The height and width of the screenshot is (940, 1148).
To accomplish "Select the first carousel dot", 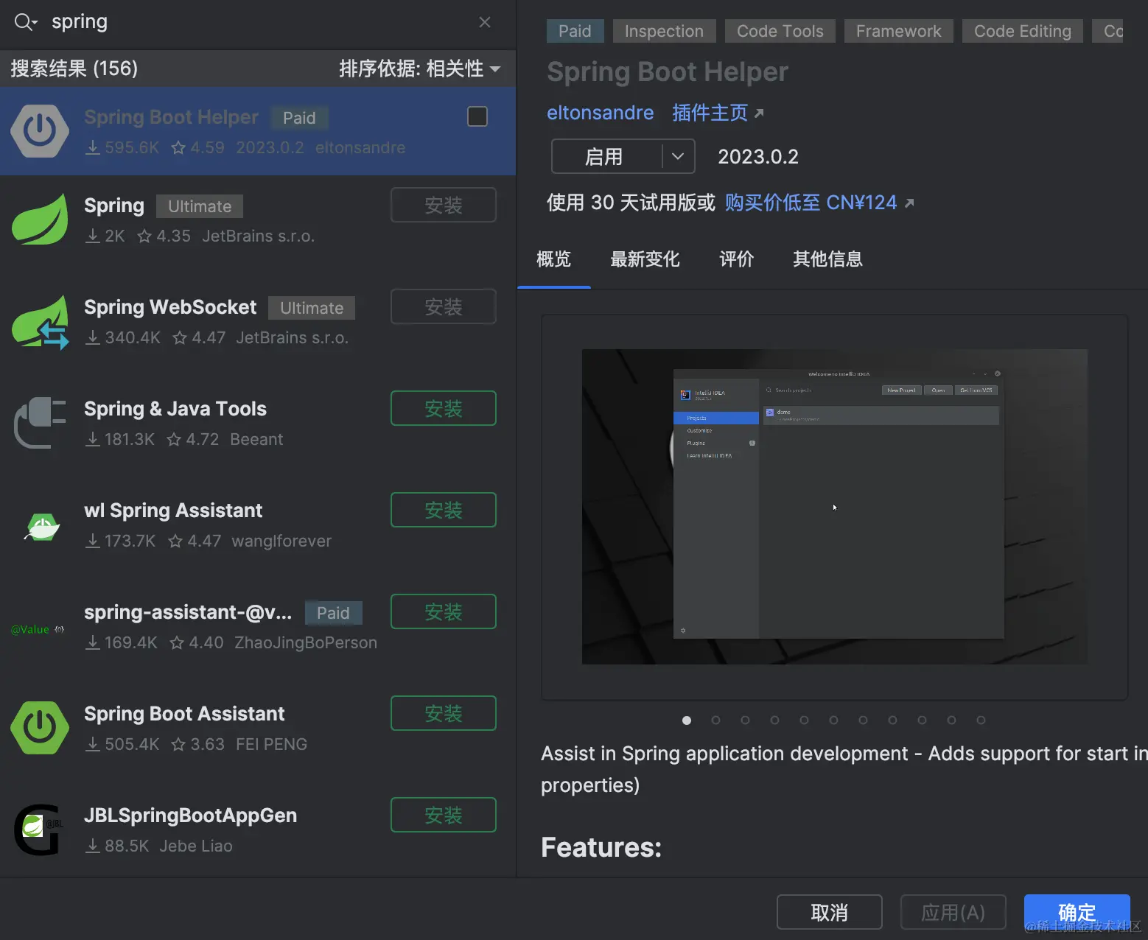I will tap(687, 720).
